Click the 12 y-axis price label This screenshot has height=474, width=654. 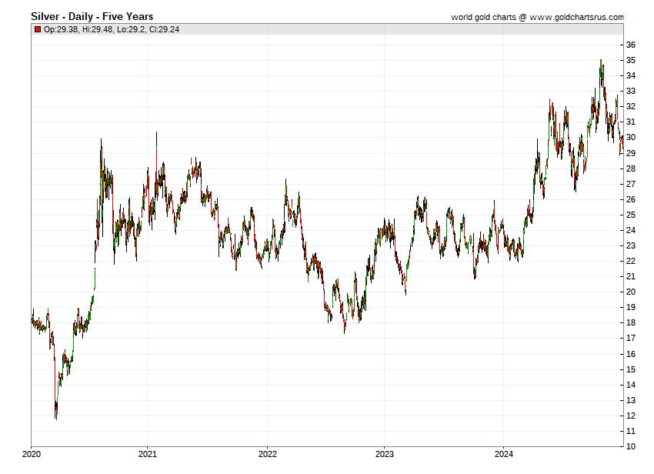tap(631, 416)
